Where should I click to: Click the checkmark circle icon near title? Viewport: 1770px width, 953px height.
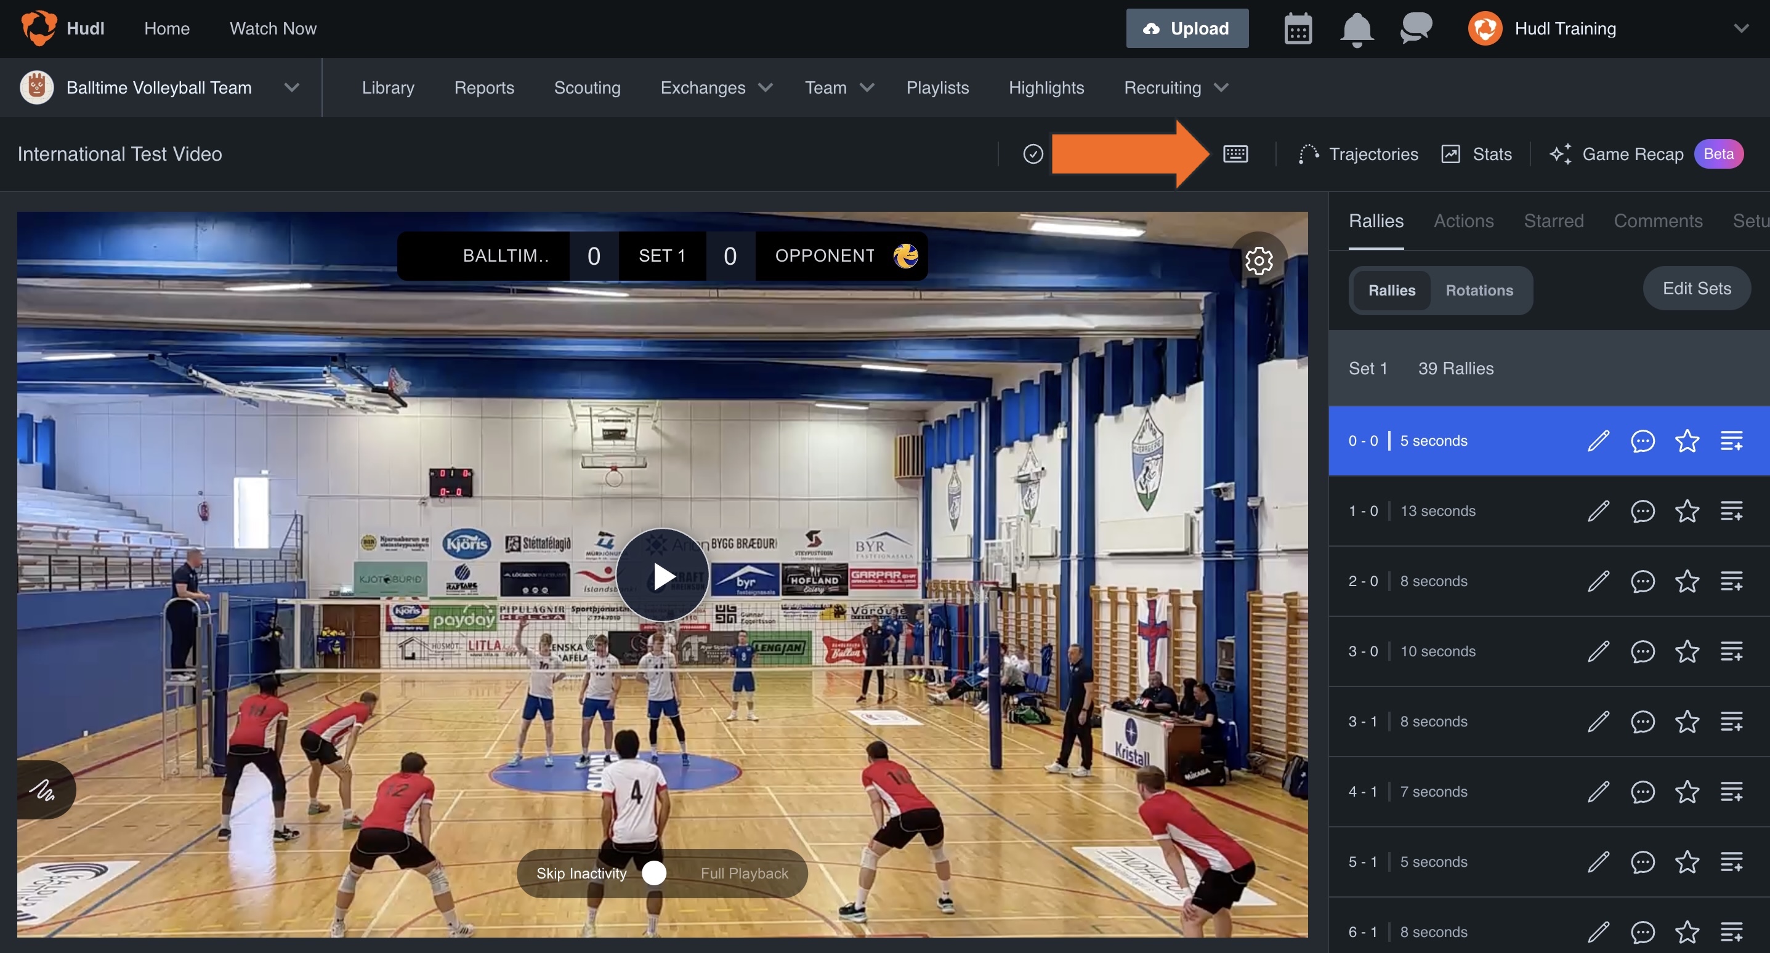point(1033,154)
